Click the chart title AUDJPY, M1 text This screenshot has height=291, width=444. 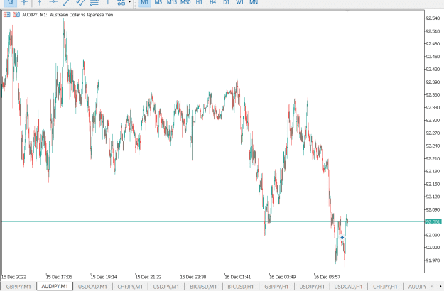tap(34, 15)
